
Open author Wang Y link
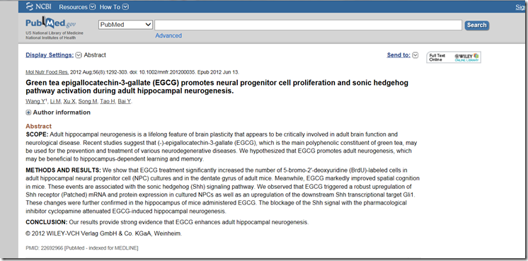click(36, 102)
